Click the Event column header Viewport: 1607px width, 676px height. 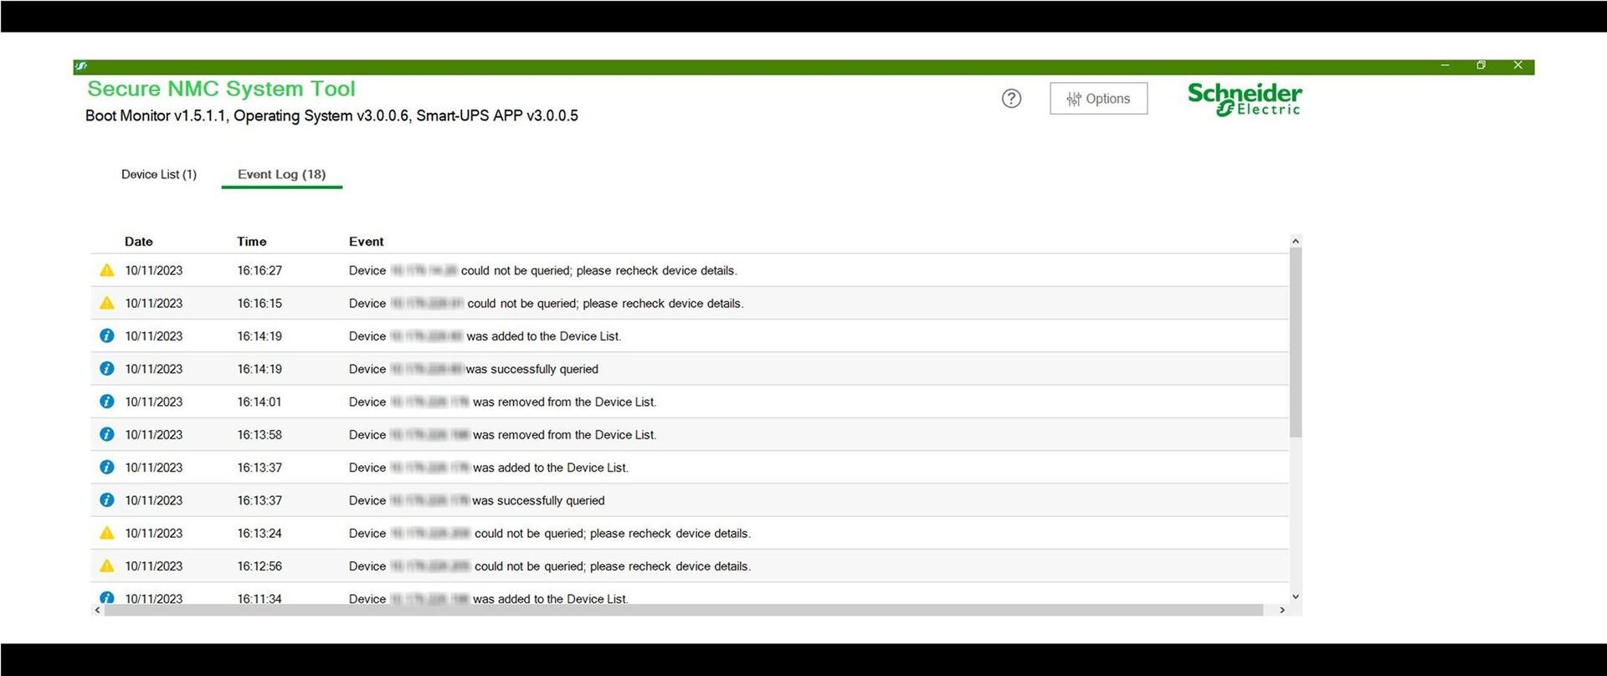click(367, 241)
